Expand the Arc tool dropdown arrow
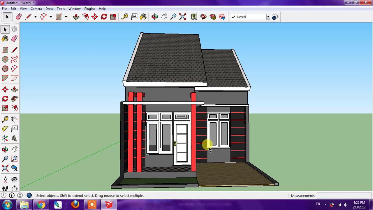373x210 pixels. click(x=50, y=17)
